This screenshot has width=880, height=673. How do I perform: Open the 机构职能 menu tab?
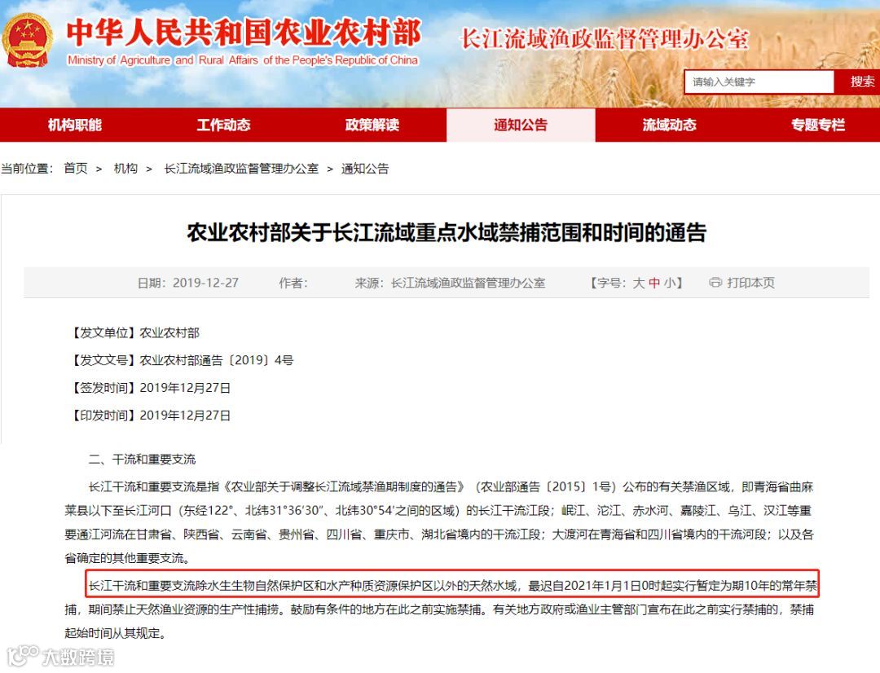click(x=75, y=125)
